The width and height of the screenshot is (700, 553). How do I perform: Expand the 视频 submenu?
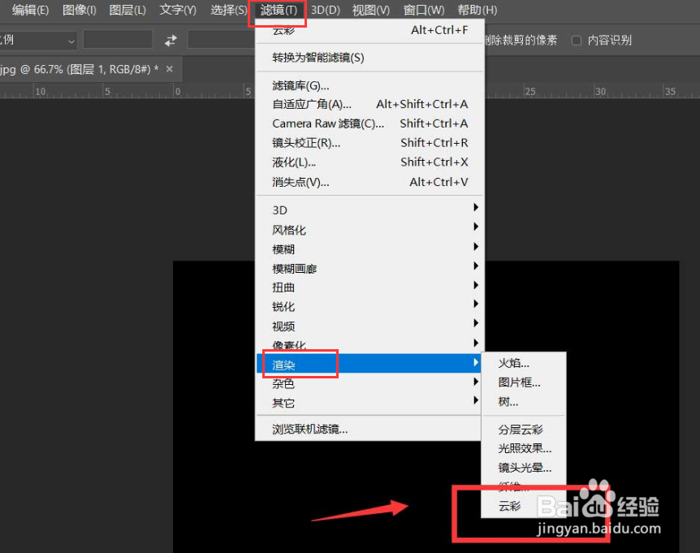369,326
